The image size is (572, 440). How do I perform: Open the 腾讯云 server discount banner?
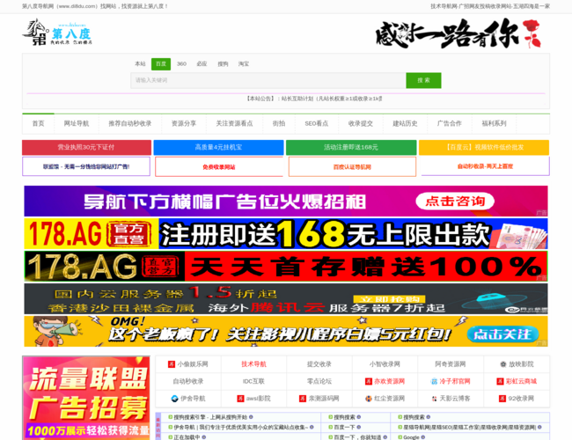286,299
